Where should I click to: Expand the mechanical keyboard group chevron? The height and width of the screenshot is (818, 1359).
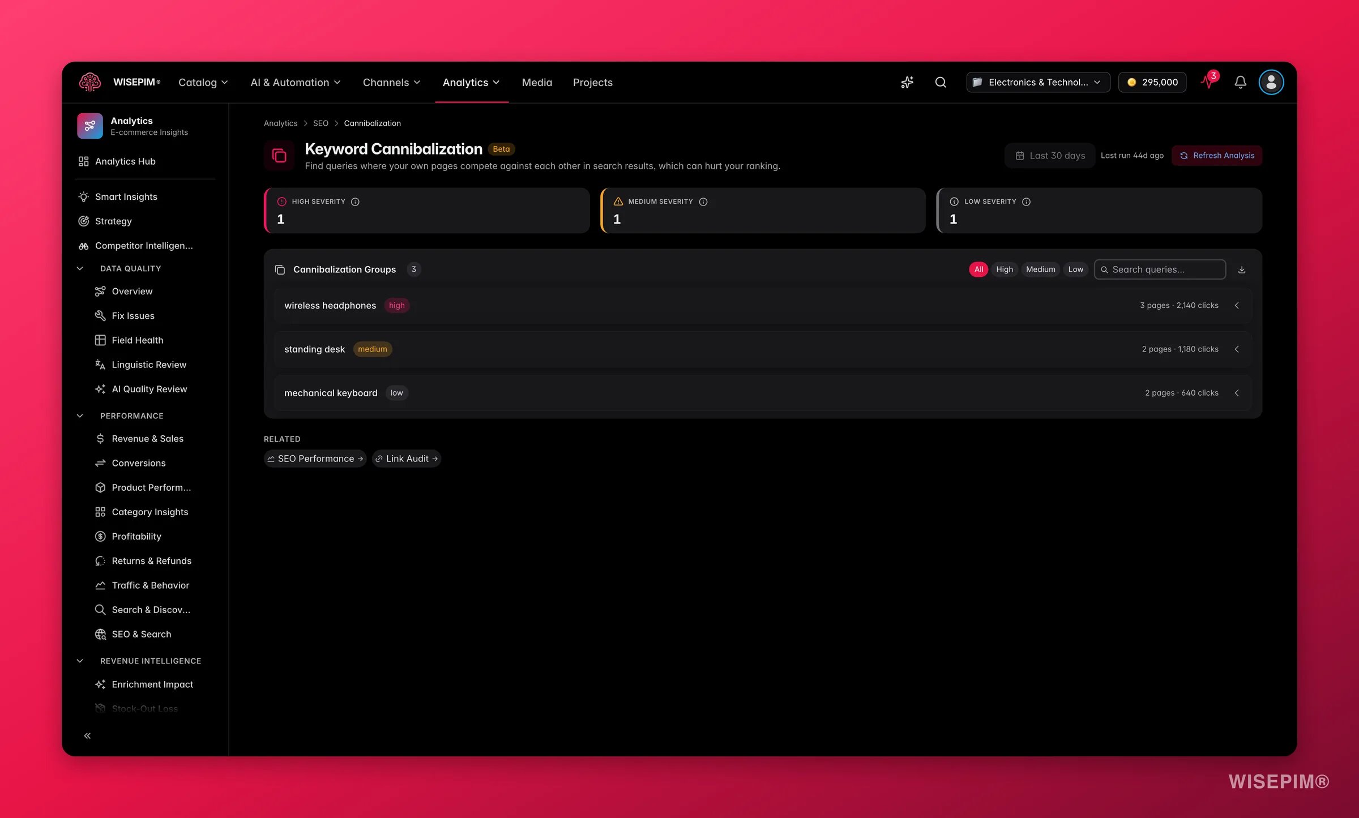pos(1237,393)
